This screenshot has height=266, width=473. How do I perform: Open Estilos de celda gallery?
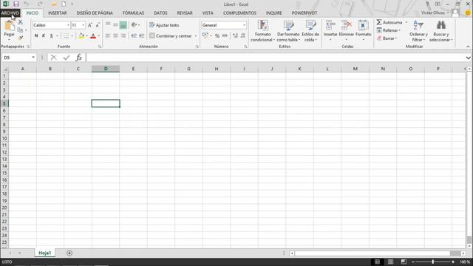(x=310, y=31)
